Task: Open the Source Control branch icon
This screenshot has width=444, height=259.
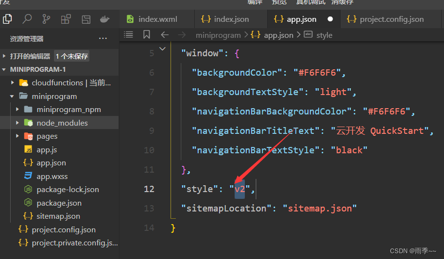Action: (x=46, y=19)
